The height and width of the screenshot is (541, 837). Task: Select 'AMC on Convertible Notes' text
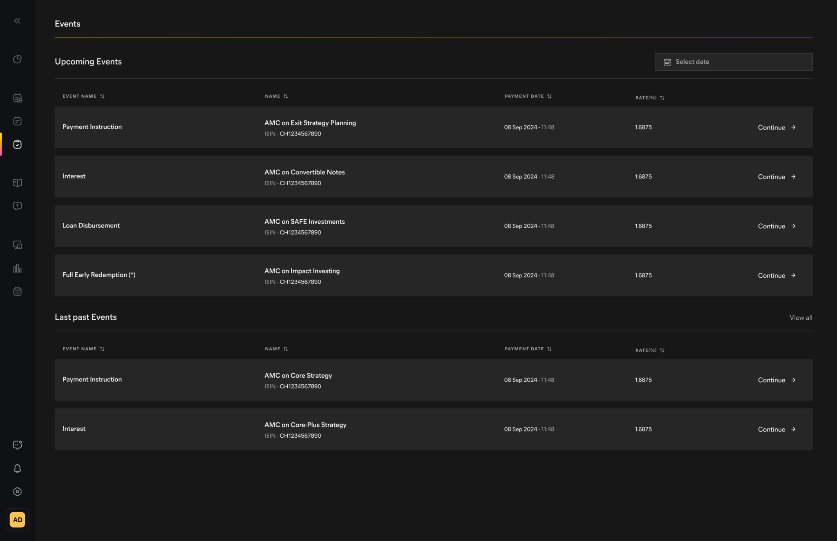coord(304,172)
